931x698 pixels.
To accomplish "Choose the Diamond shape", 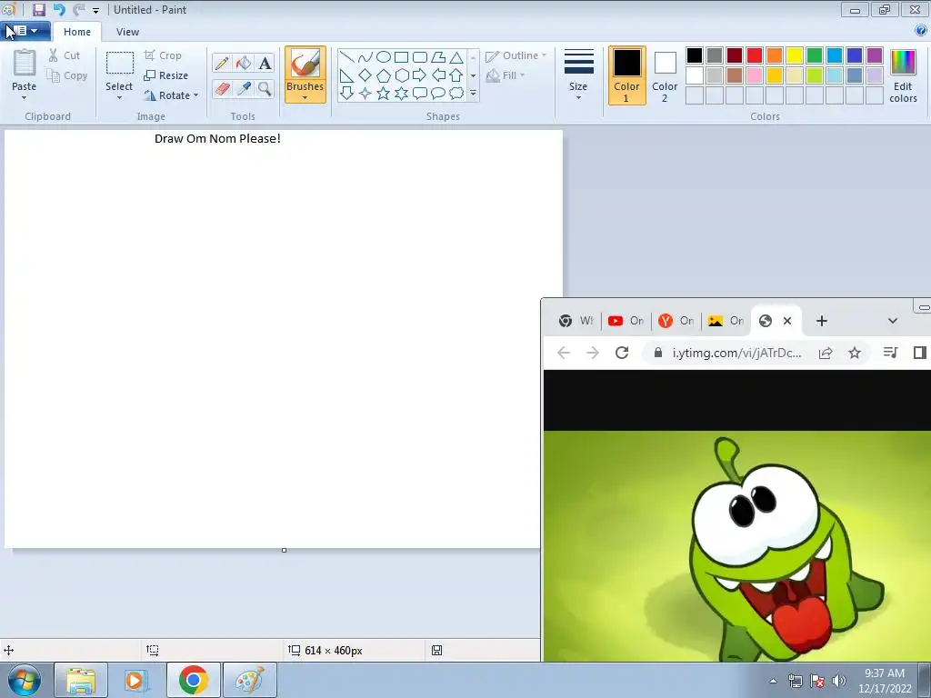I will 365,75.
